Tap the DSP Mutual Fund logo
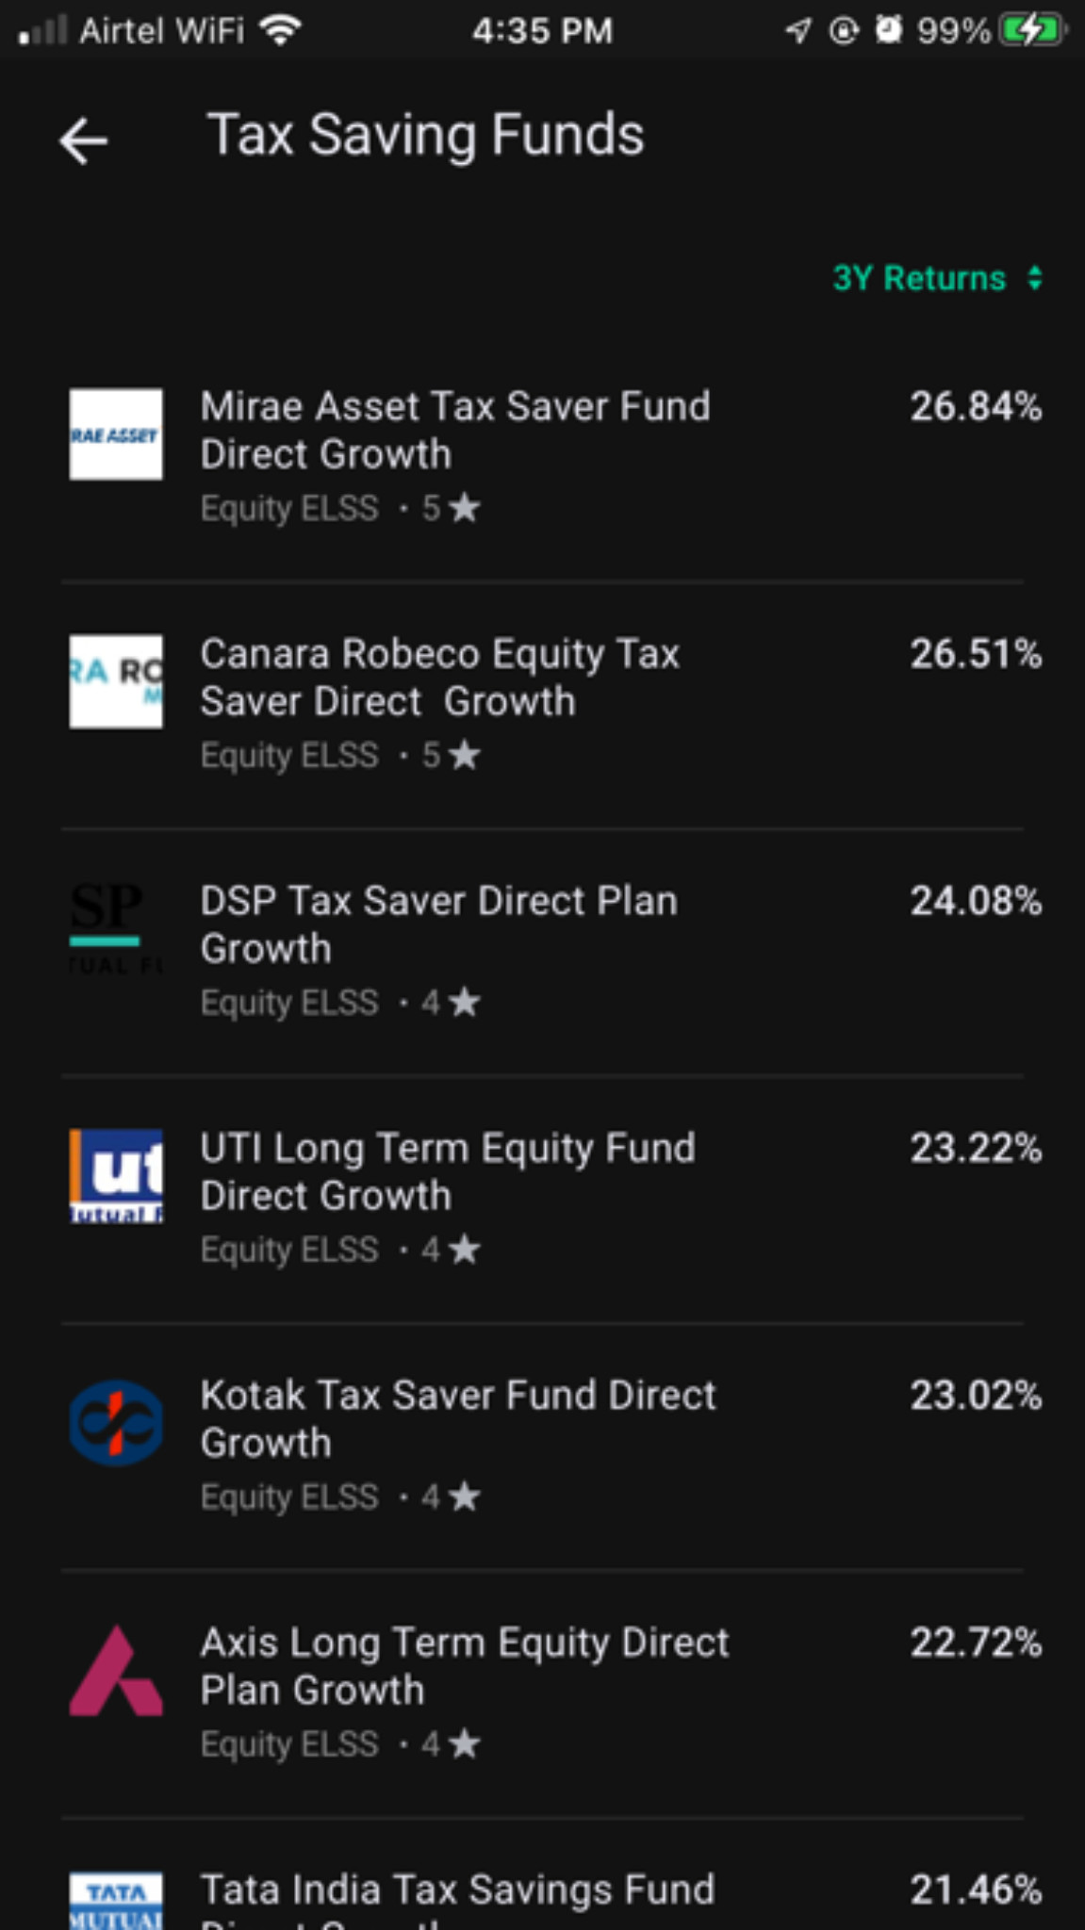 click(x=116, y=928)
